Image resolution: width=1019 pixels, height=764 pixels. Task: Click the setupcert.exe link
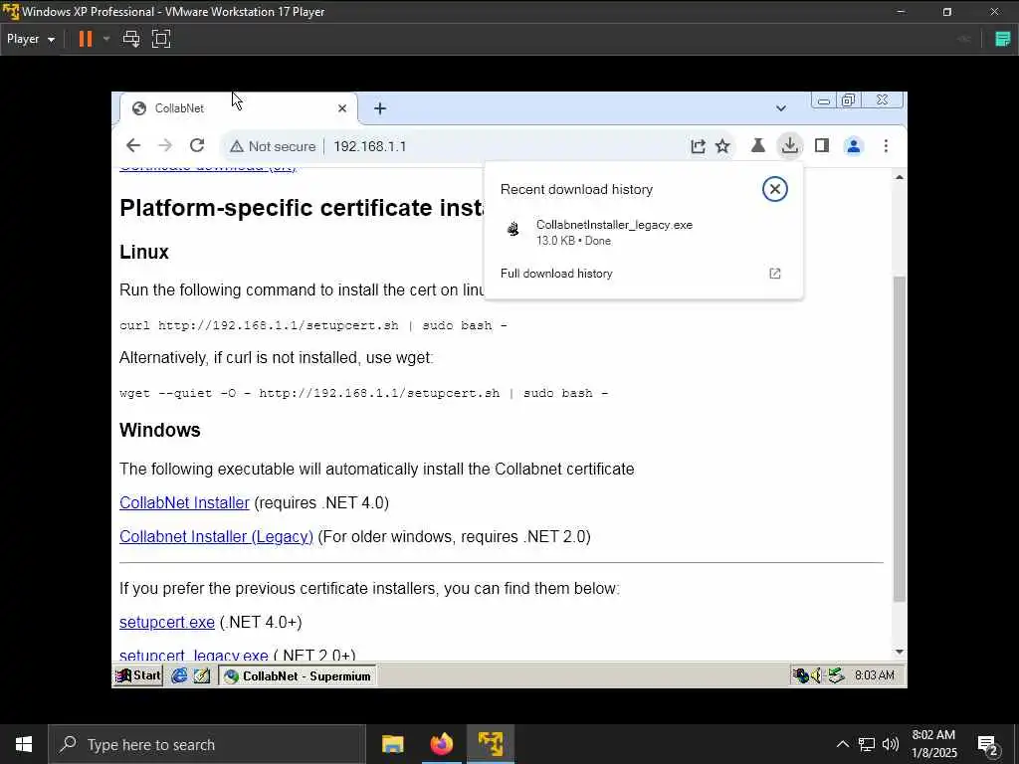pyautogui.click(x=167, y=623)
